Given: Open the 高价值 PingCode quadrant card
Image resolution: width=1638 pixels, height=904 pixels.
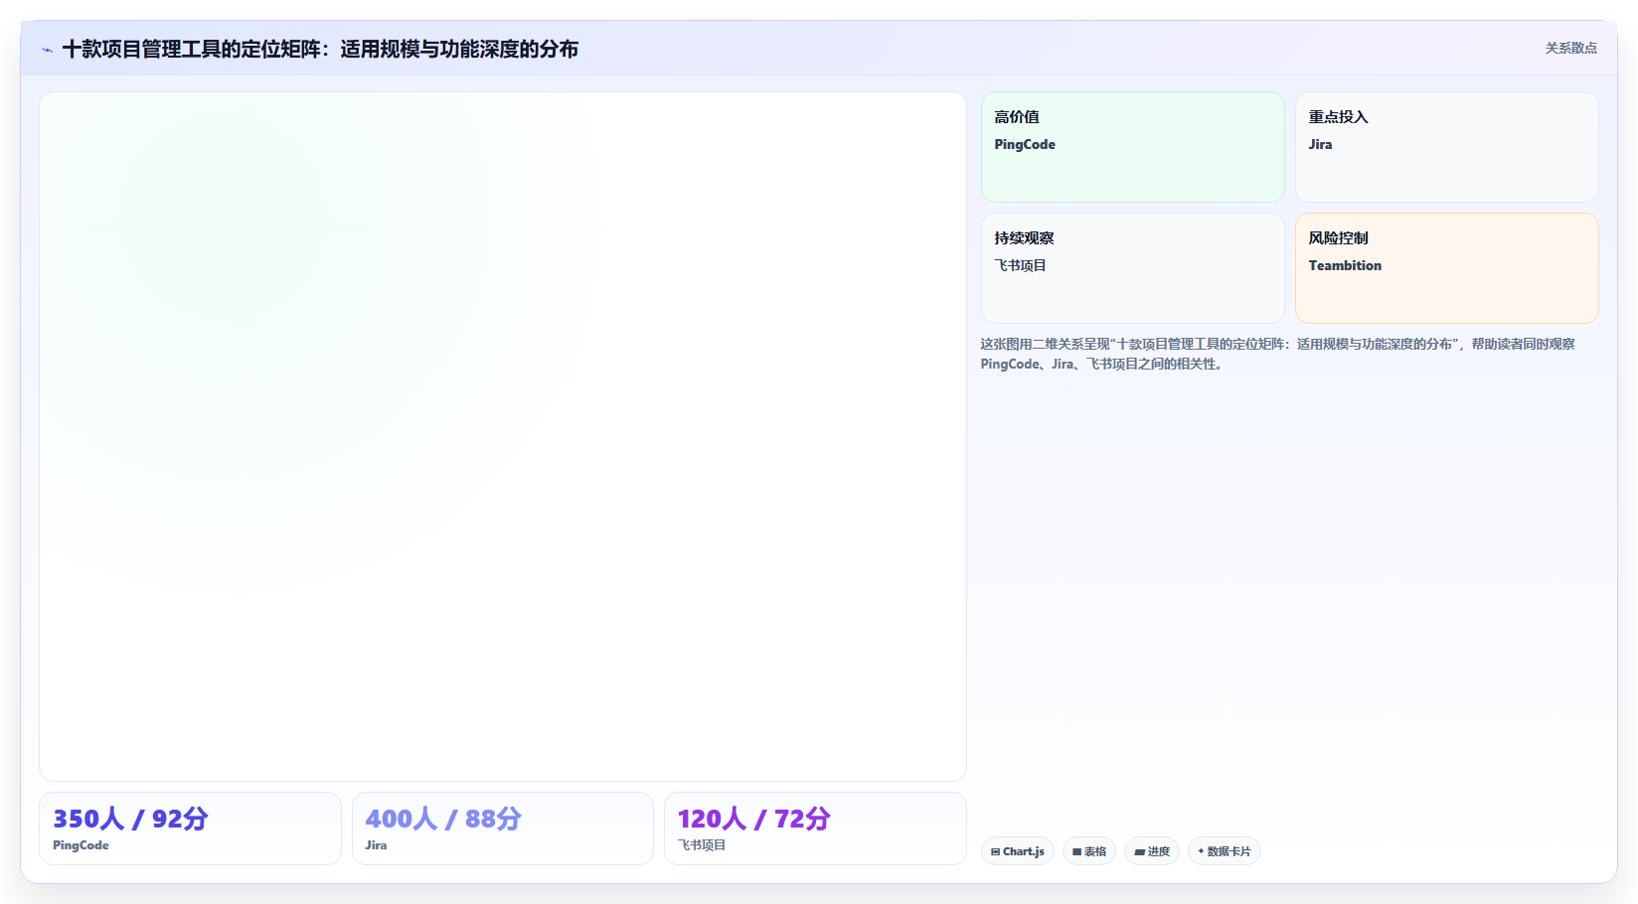Looking at the screenshot, I should coord(1133,147).
